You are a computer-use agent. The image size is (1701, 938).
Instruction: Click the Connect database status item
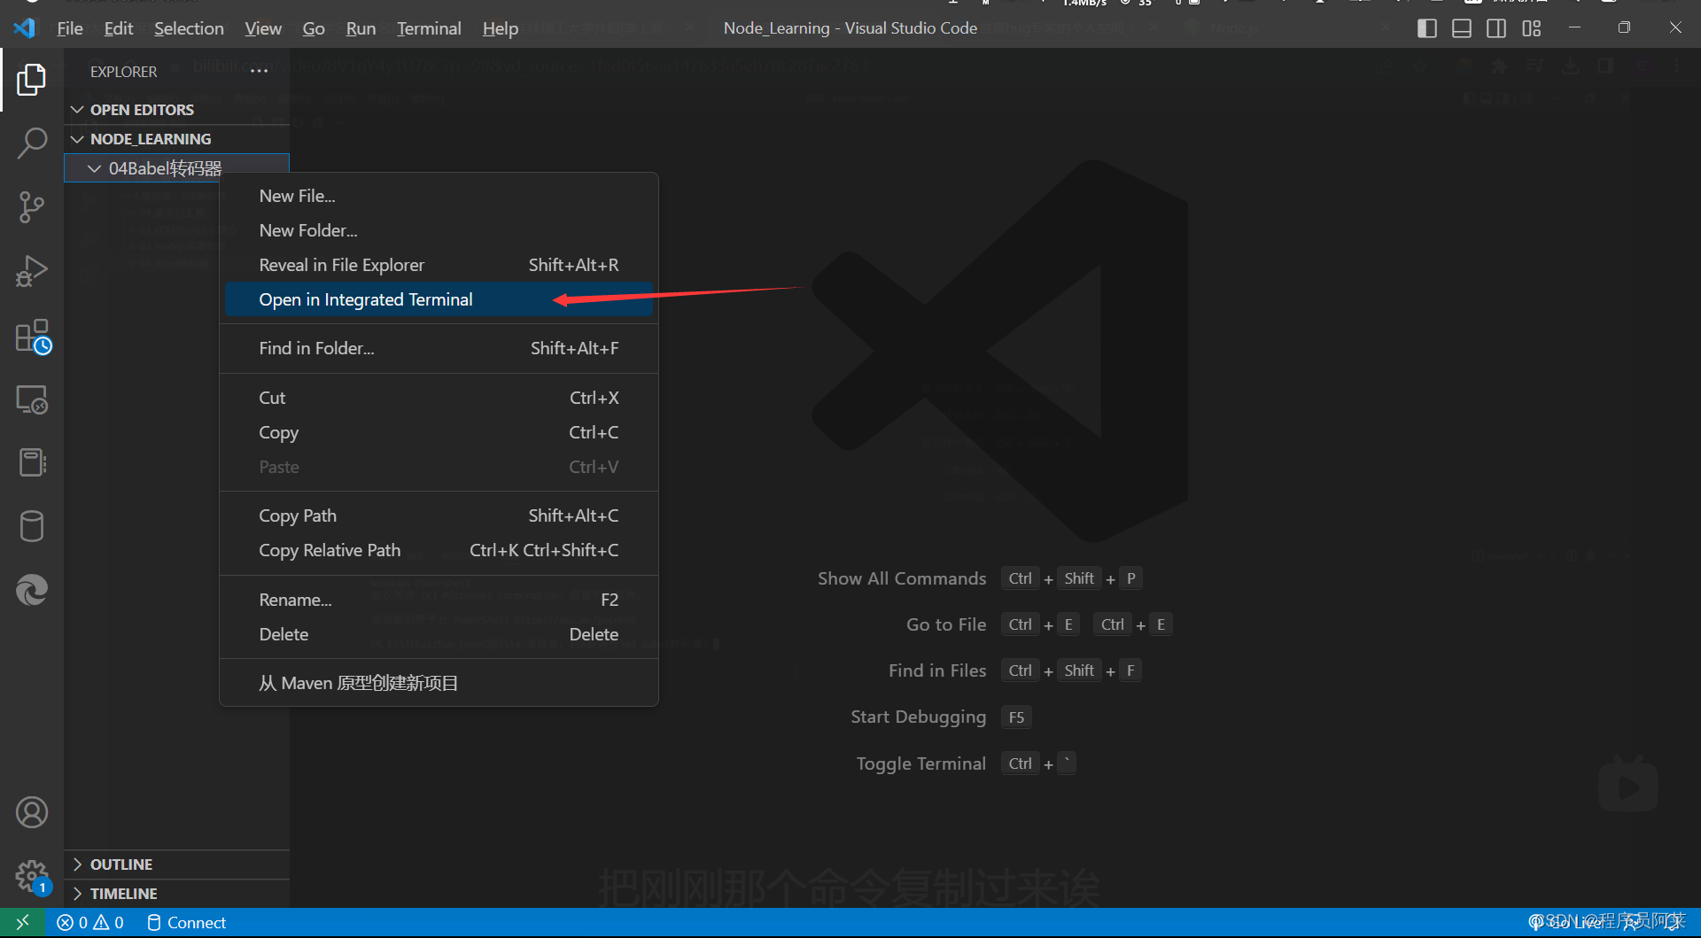click(x=186, y=922)
